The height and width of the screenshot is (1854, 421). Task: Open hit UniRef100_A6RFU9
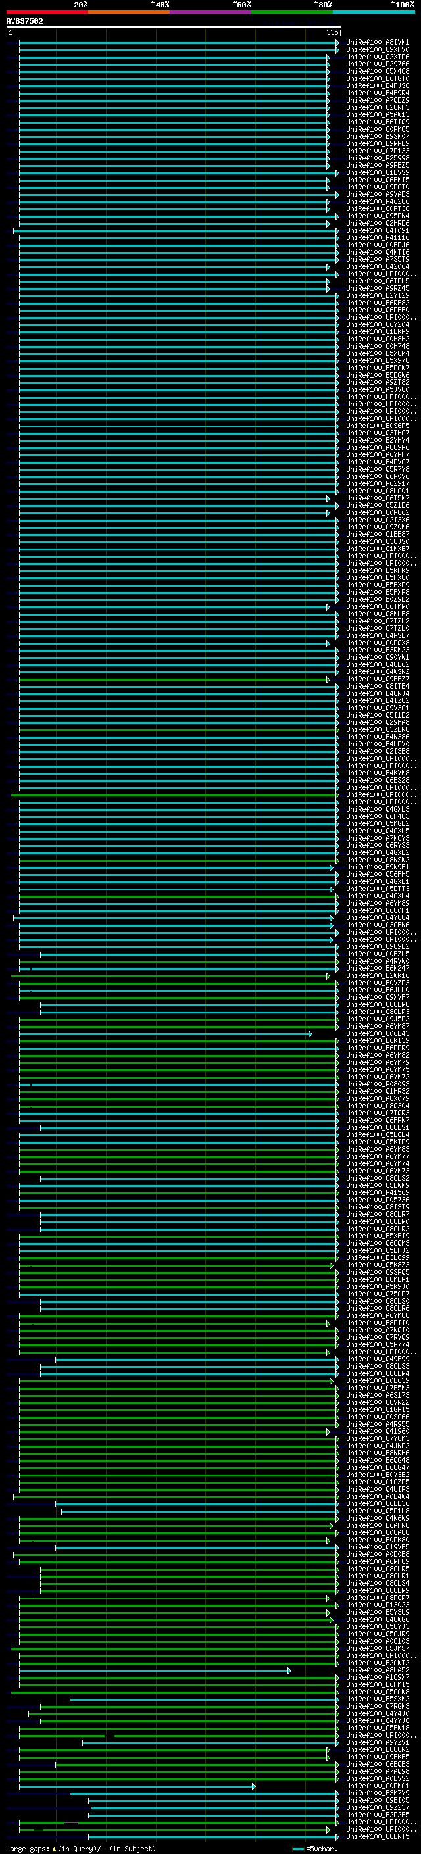tap(378, 1562)
